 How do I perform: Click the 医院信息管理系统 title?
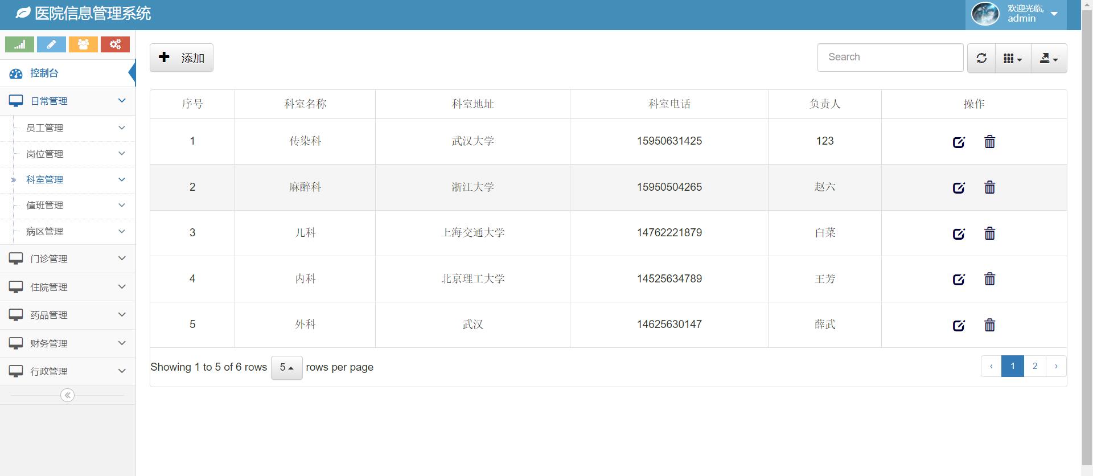tap(93, 13)
